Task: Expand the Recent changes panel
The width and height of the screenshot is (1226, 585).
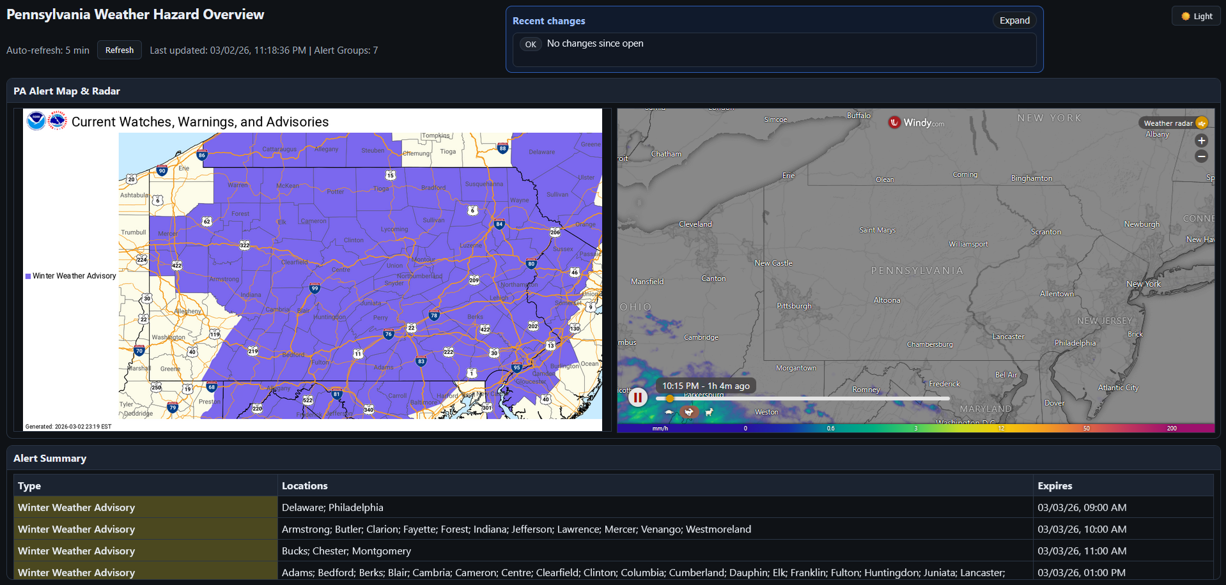Action: point(1014,20)
